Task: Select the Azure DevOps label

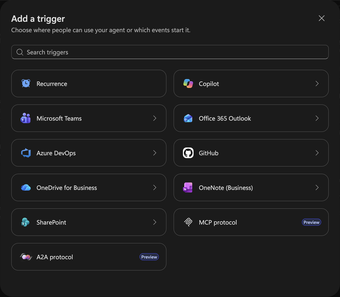Action: (x=56, y=153)
